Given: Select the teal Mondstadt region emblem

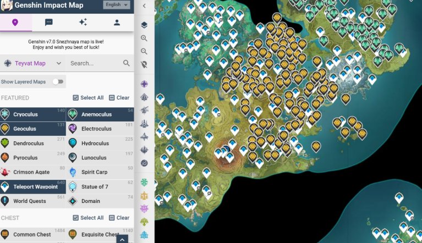Looking at the screenshot, I should (144, 183).
